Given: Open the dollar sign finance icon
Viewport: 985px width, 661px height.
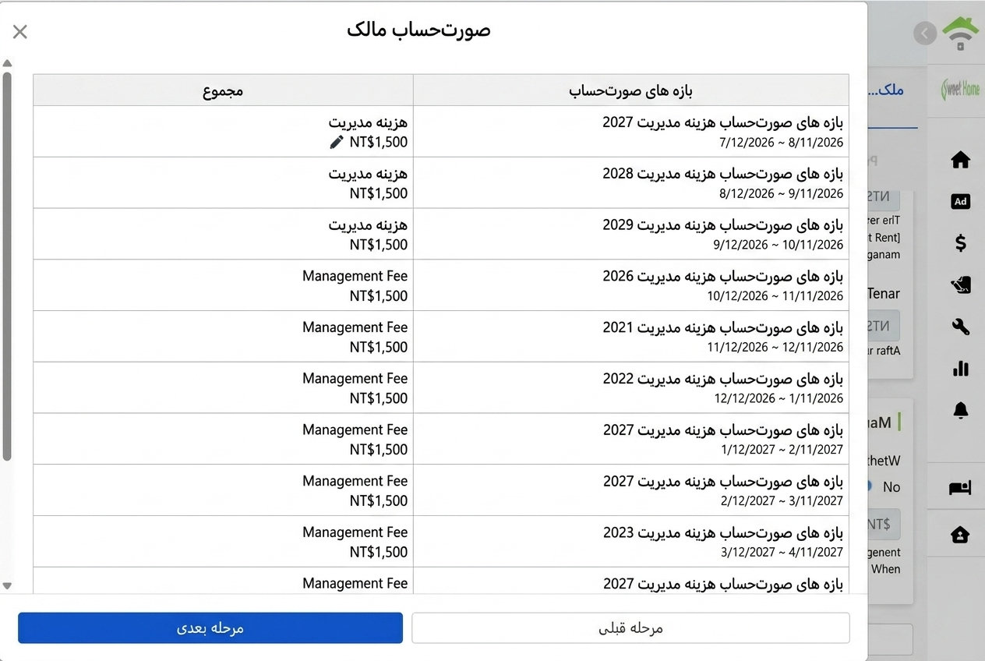Looking at the screenshot, I should click(x=961, y=242).
